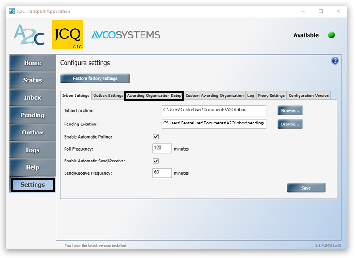Switch to the Outbox Settings tab

point(108,96)
